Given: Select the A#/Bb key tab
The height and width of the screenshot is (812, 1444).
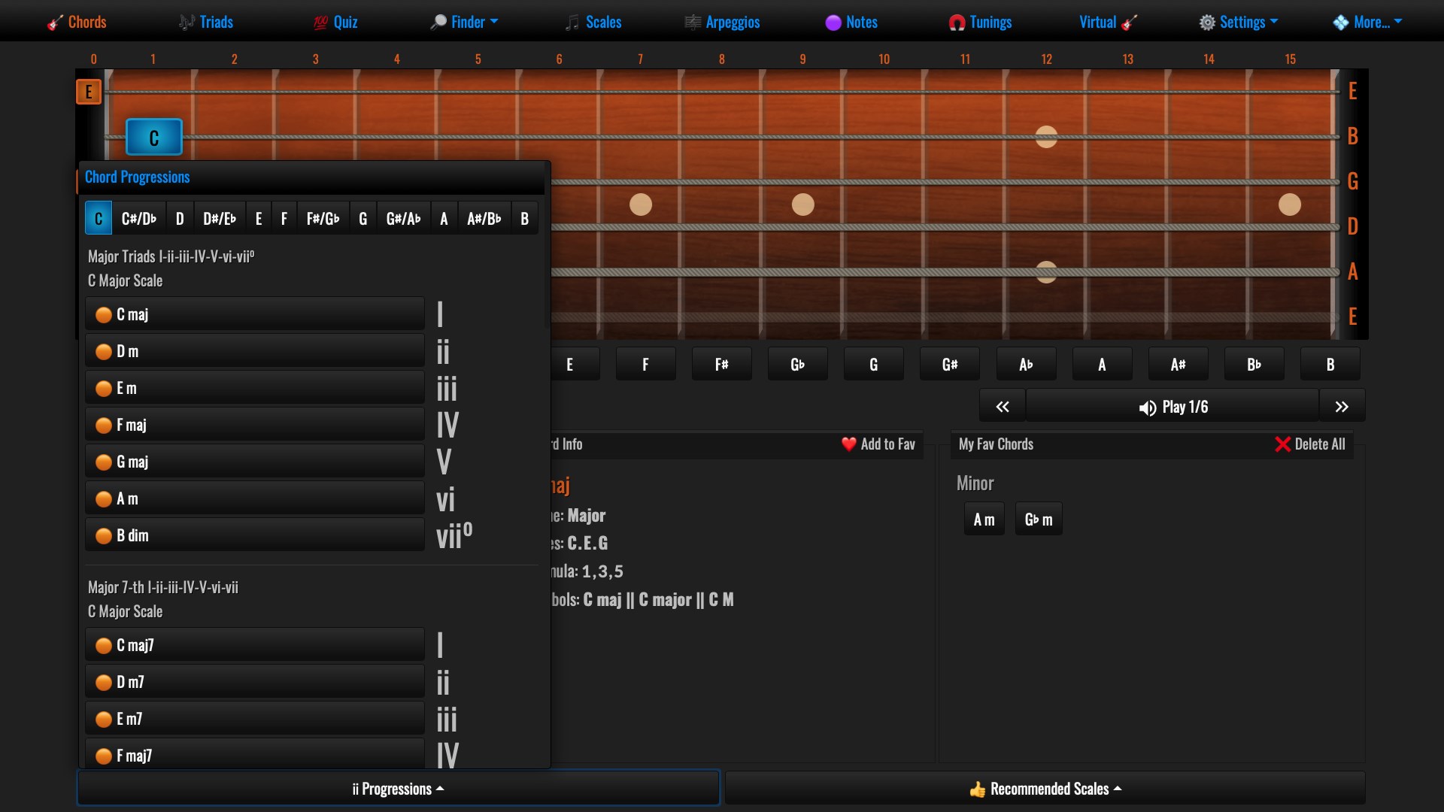Looking at the screenshot, I should pyautogui.click(x=484, y=218).
